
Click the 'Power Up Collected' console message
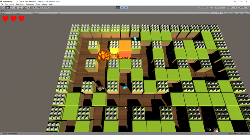(x=10, y=133)
